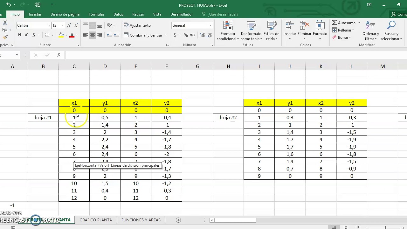Open Dar formato como tabla gallery
Image resolution: width=407 pixels, height=229 pixels.
pyautogui.click(x=251, y=31)
